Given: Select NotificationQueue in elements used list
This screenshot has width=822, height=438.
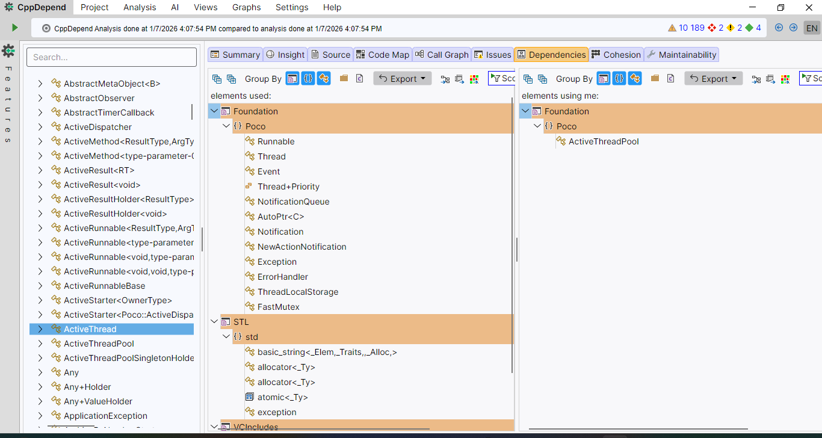Looking at the screenshot, I should click(293, 202).
